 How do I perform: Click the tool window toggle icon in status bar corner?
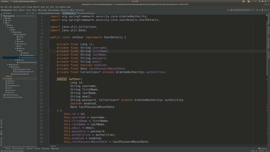tap(2, 151)
